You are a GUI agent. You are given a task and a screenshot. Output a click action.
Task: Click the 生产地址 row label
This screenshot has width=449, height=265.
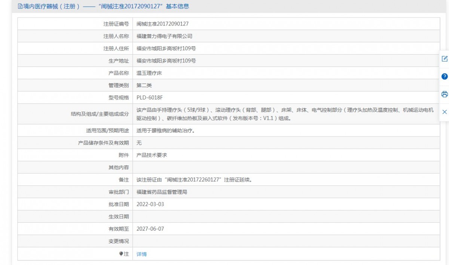coord(119,61)
